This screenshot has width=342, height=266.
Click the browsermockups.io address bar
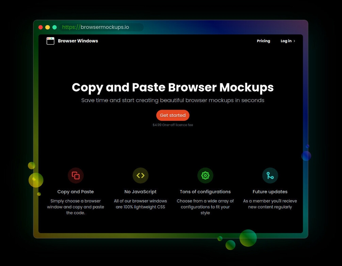tap(101, 27)
